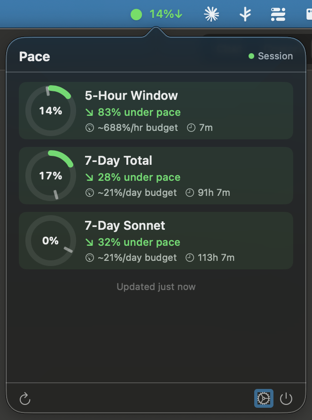Screen dimensions: 312x420
Task: Select the starburst icon in the menu bar
Action: pos(211,14)
